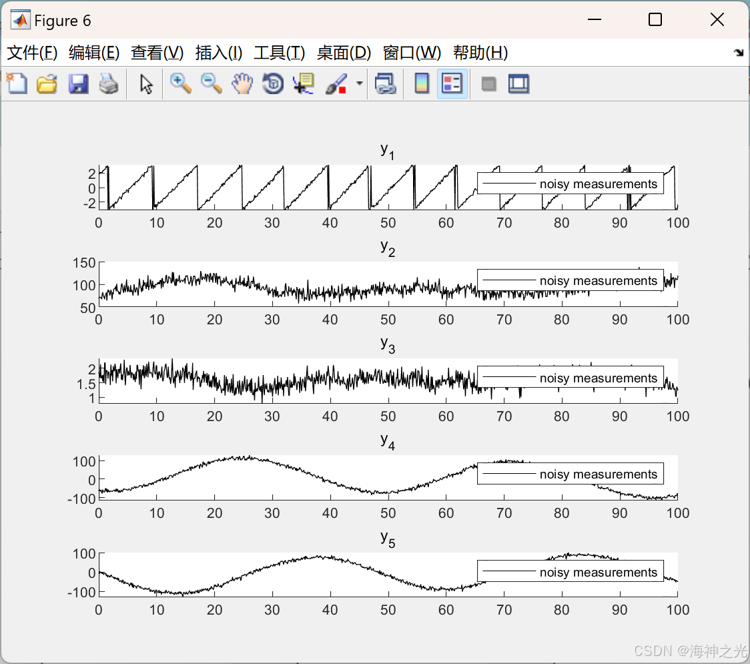
Task: Maximize the Figure 6 window
Action: (x=655, y=19)
